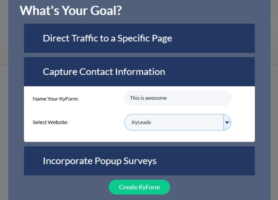Viewport: 278px width, 200px height.
Task: Expand the Incorporate Popup Surveys section
Action: pos(139,161)
